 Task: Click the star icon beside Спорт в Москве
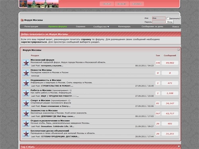click(26, 103)
